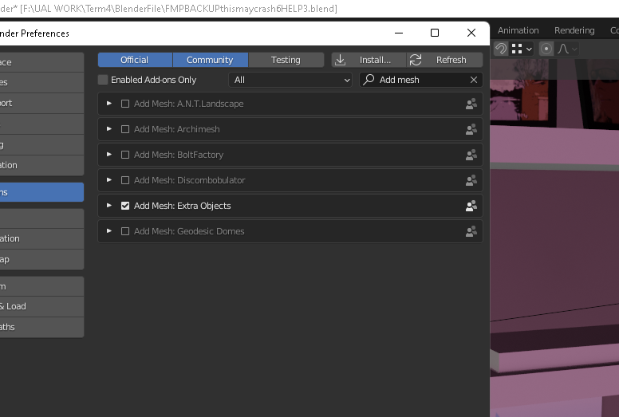Toggle the proportional editing circle icon

(546, 49)
